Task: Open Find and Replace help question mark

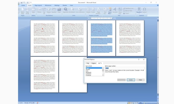Action: (x=139, y=60)
